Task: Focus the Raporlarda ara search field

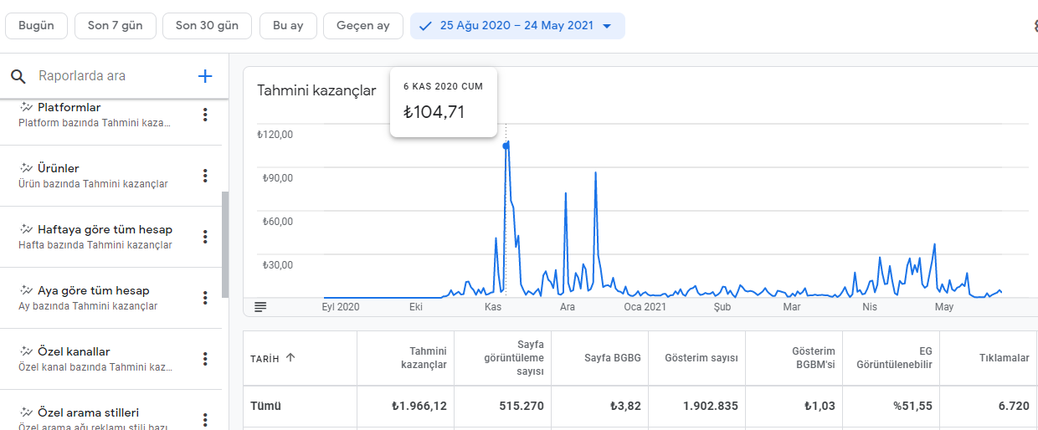Action: (109, 76)
